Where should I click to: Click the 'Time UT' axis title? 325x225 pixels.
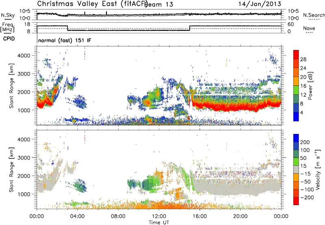[x=159, y=223]
